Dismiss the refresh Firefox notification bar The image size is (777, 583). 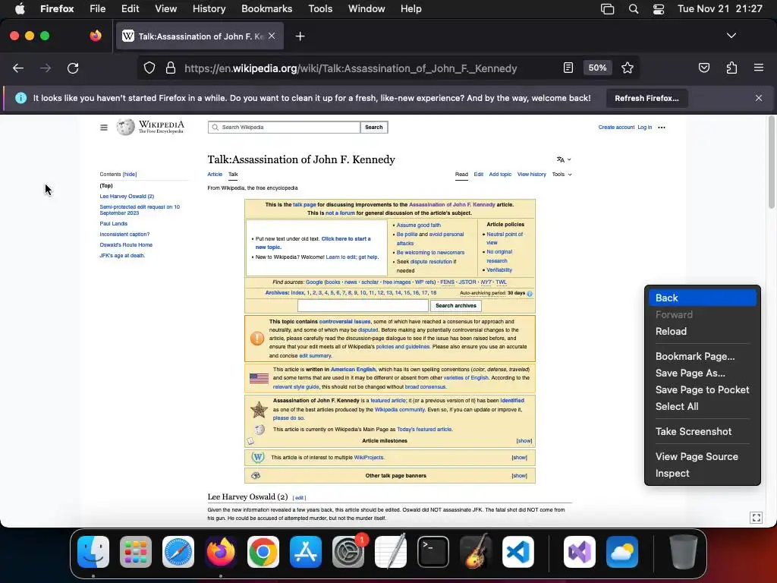click(x=759, y=98)
